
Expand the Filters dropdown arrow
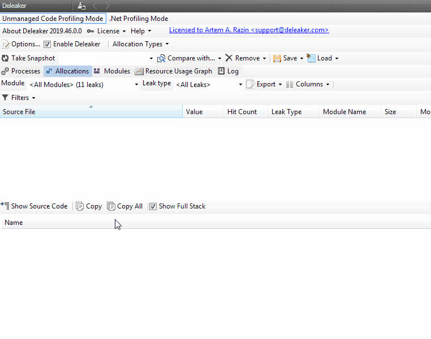click(33, 98)
